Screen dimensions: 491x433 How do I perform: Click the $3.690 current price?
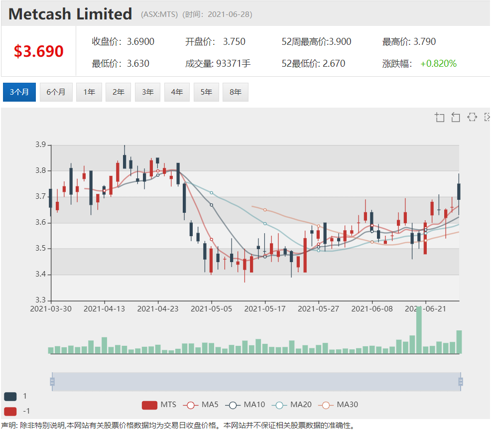coord(38,51)
